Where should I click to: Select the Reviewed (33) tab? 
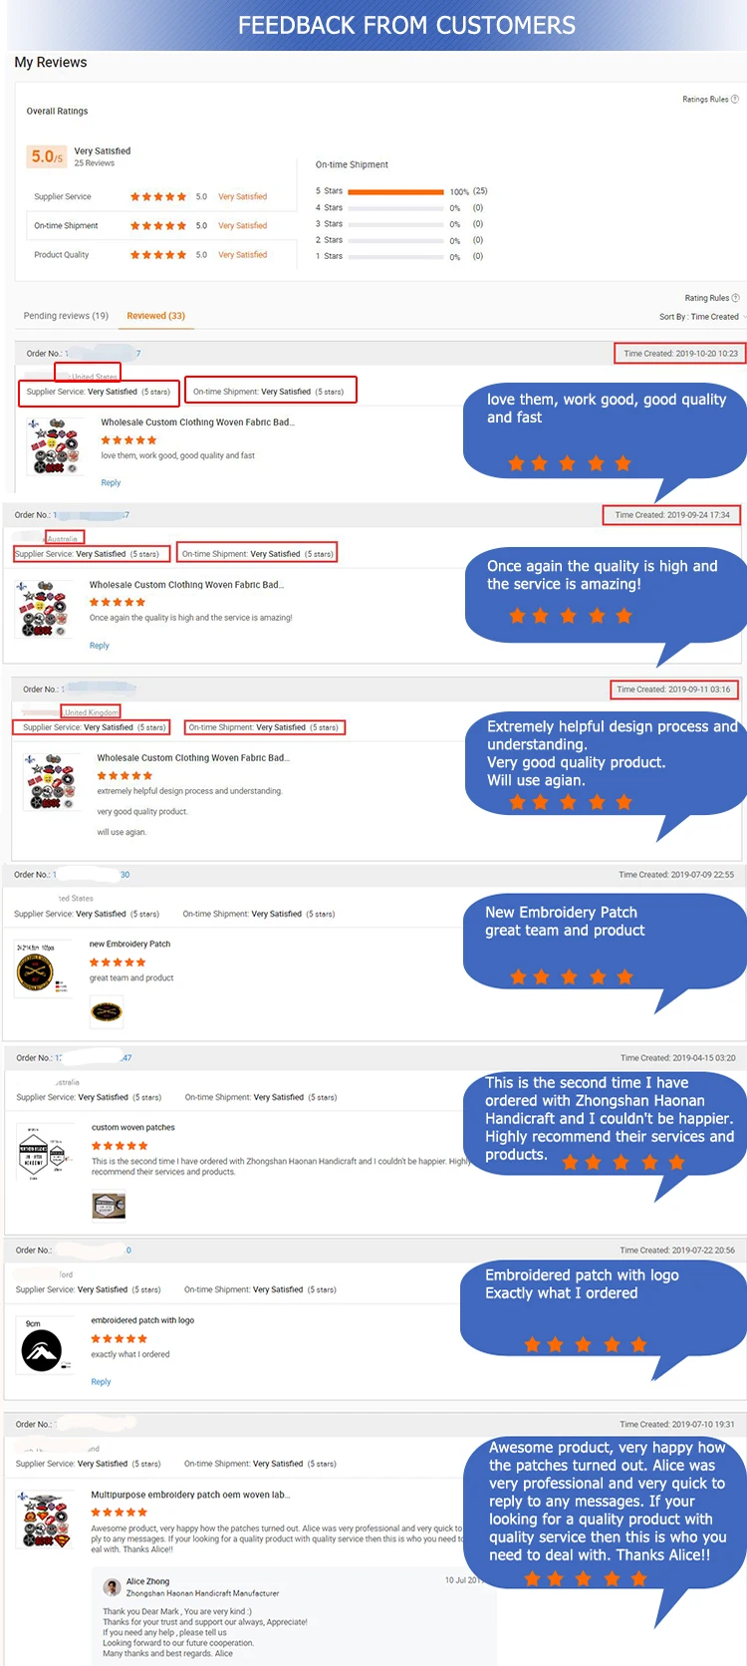(x=155, y=316)
